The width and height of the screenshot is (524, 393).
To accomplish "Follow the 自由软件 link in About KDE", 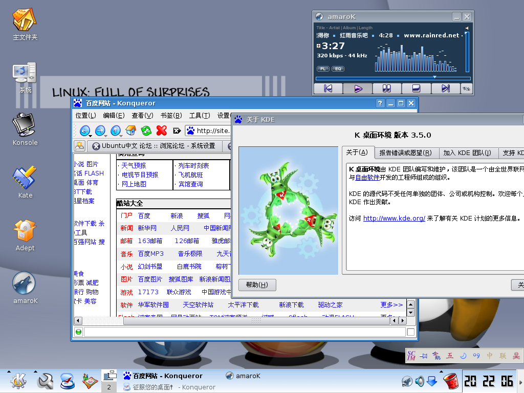I will (367, 178).
